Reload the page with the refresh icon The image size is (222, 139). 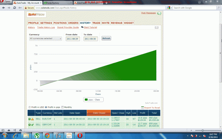[15, 8]
